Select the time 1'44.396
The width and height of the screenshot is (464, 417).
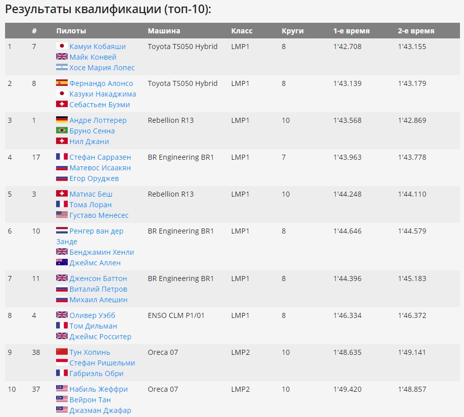(x=347, y=279)
